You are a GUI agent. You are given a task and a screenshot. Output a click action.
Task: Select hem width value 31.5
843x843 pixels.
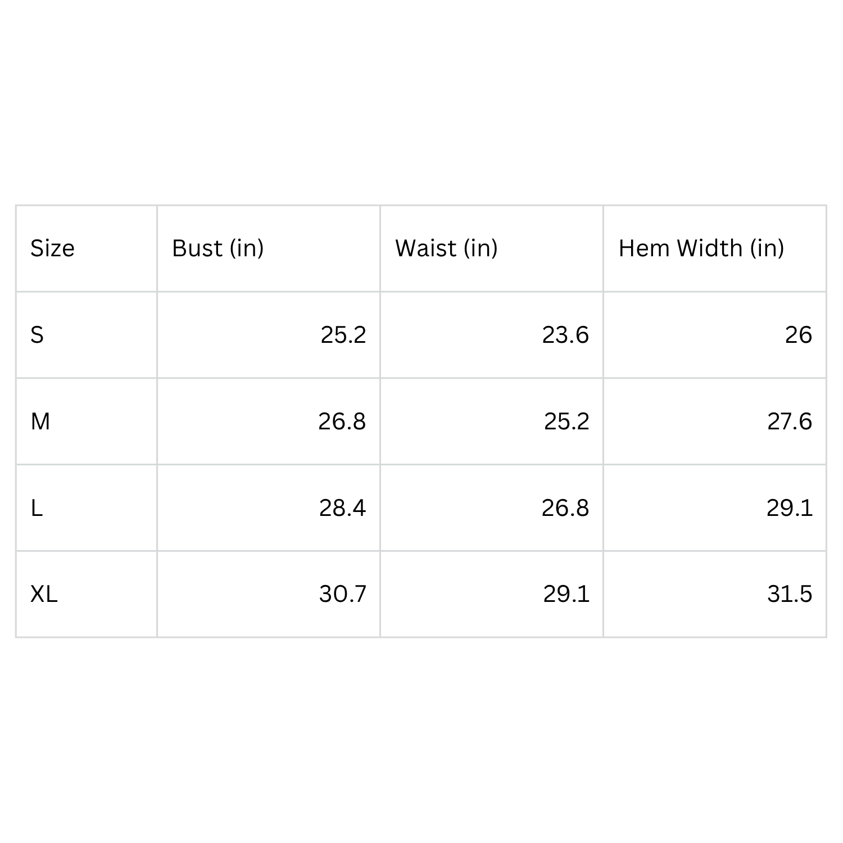(790, 594)
